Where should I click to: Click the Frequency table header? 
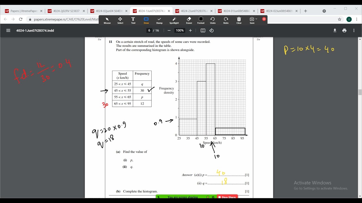[142, 74]
